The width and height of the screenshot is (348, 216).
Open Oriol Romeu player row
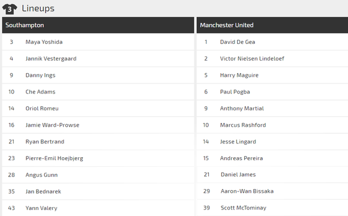(98, 109)
